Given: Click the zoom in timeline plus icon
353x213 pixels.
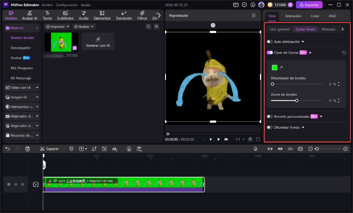Looking at the screenshot, I should 345,149.
